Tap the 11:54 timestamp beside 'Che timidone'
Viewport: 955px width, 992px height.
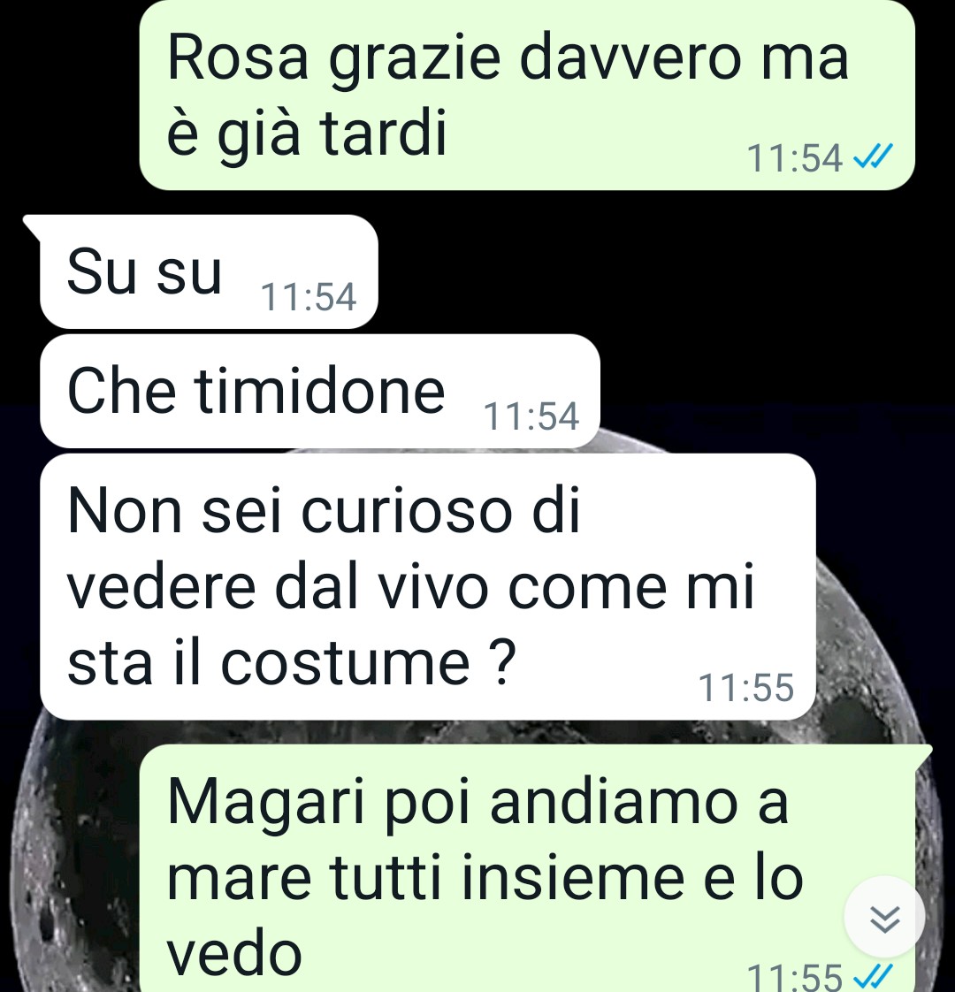coord(531,416)
